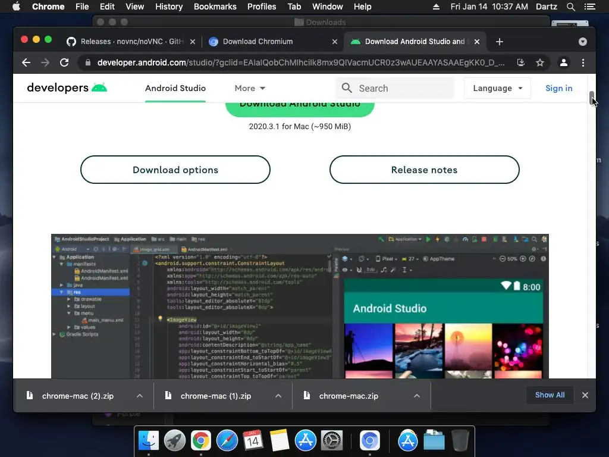Viewport: 609px width, 457px height.
Task: Open tab search dropdown in Chrome
Action: (x=583, y=42)
